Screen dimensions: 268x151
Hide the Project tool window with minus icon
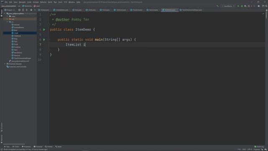click(x=35, y=10)
